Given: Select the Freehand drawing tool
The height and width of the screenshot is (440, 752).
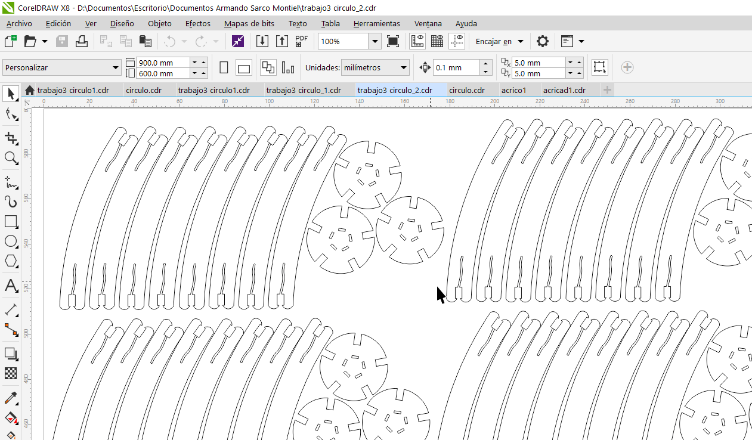Looking at the screenshot, I should (11, 181).
